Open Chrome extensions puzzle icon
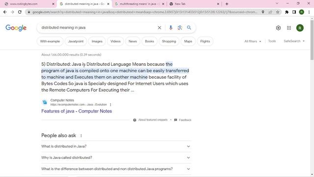Screen dimensions: 314x177 click(x=287, y=12)
